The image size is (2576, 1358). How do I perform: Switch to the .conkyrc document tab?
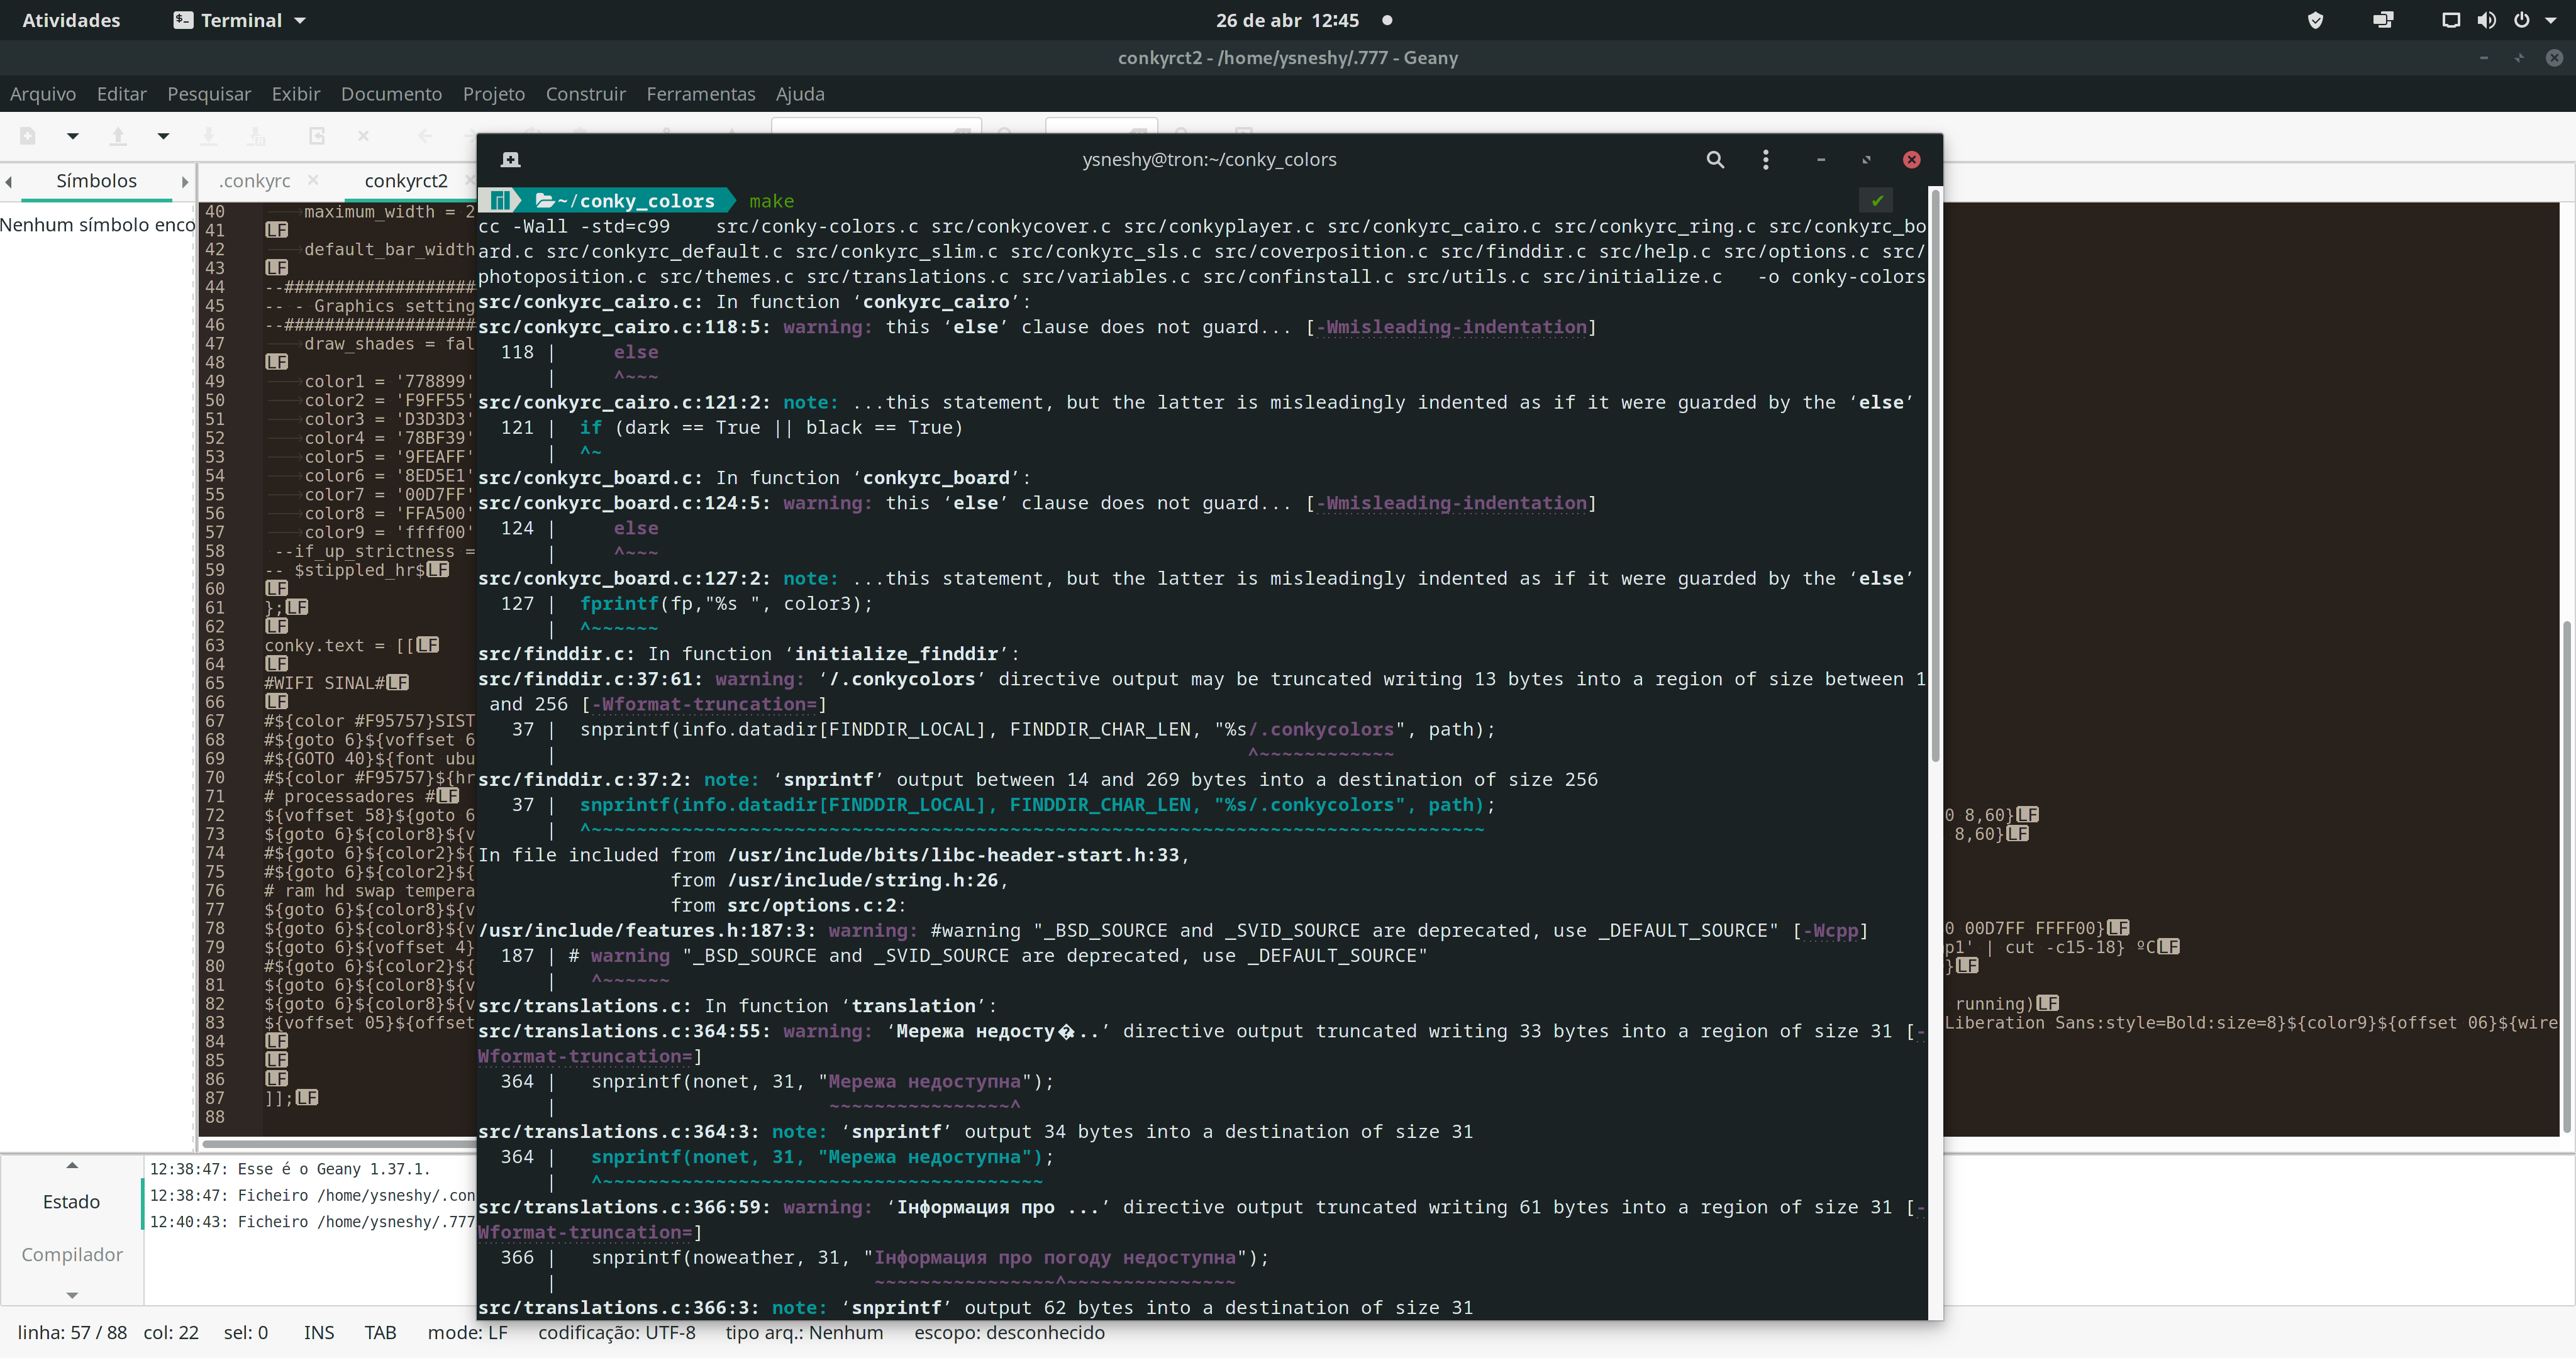coord(255,181)
